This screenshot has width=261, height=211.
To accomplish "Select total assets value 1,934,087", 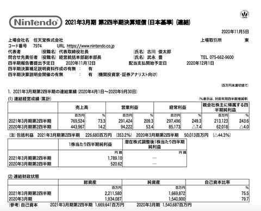I will [113, 199].
